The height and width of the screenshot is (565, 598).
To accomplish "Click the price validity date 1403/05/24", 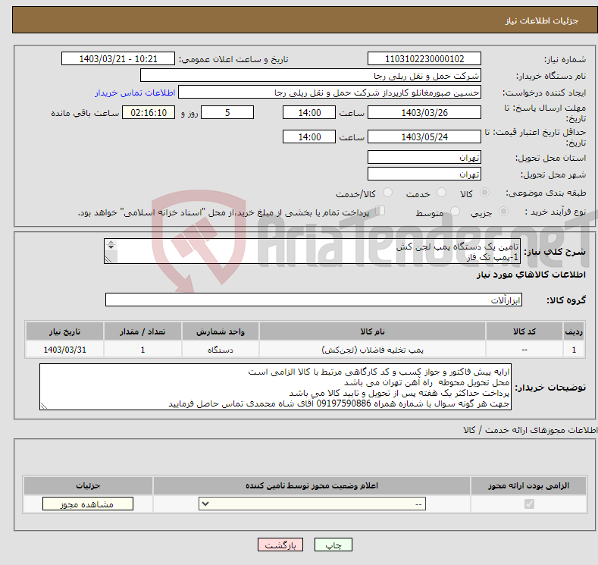I will (424, 137).
